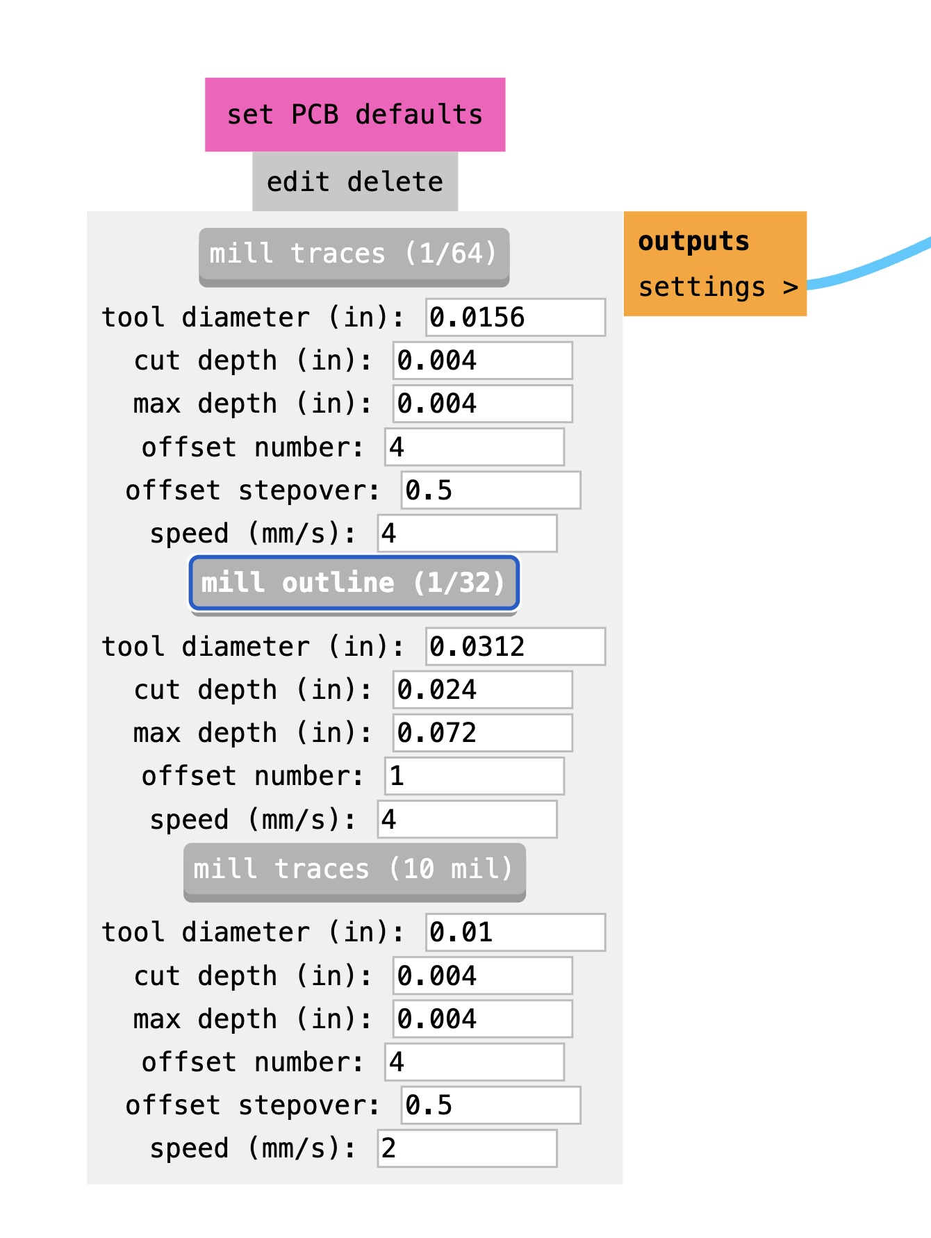Click the delete link
Screen dimensions: 931x1238
pos(395,182)
